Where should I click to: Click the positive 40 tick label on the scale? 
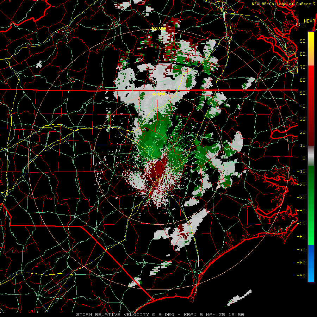tap(303, 106)
